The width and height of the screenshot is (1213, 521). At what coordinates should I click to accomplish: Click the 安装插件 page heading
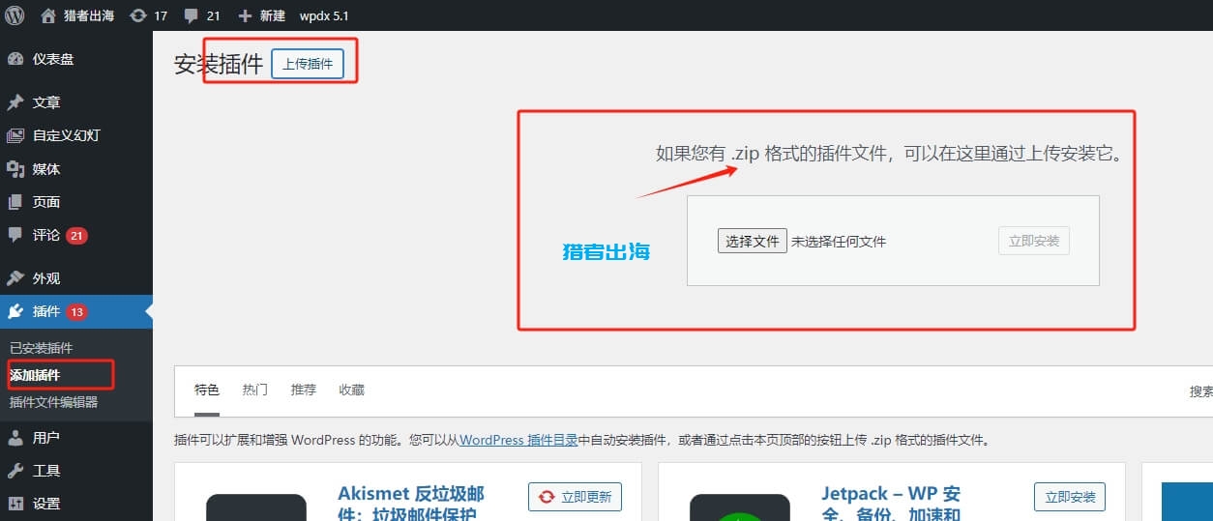(x=219, y=65)
